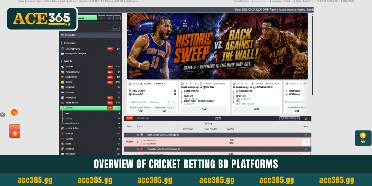
Task: Dismiss the gray X floating button
Action: 2,115
